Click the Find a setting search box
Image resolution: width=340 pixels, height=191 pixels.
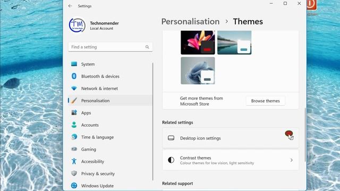pos(110,47)
